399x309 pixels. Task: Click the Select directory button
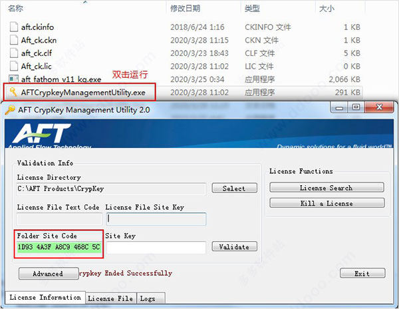[234, 188]
